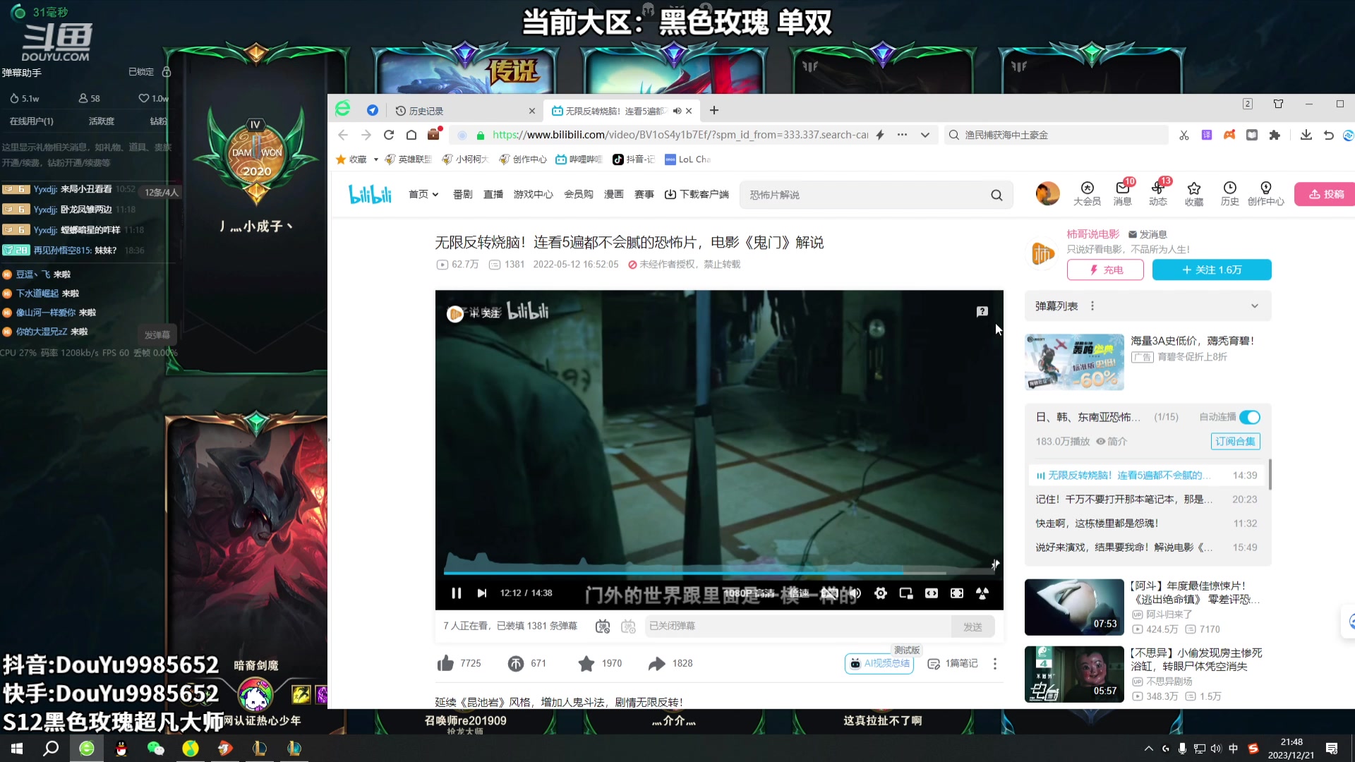Open 收藏 favorites icon in header

[x=1194, y=193]
